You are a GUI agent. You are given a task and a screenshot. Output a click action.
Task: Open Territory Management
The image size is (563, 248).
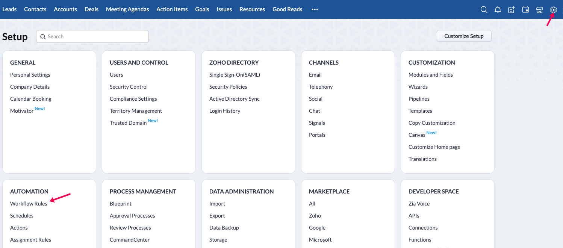click(136, 111)
